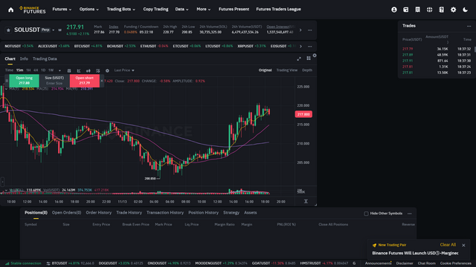476x267 pixels.
Task: Favorite SOLUSDT with the star icon
Action: (x=8, y=30)
